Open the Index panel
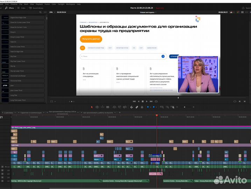The image size is (251, 189). coord(22,7)
